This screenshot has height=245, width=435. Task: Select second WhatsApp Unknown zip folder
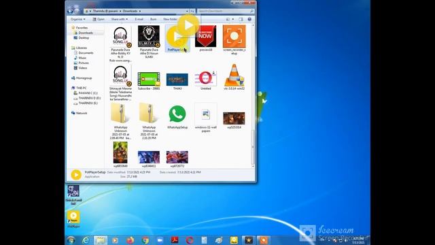pyautogui.click(x=149, y=113)
